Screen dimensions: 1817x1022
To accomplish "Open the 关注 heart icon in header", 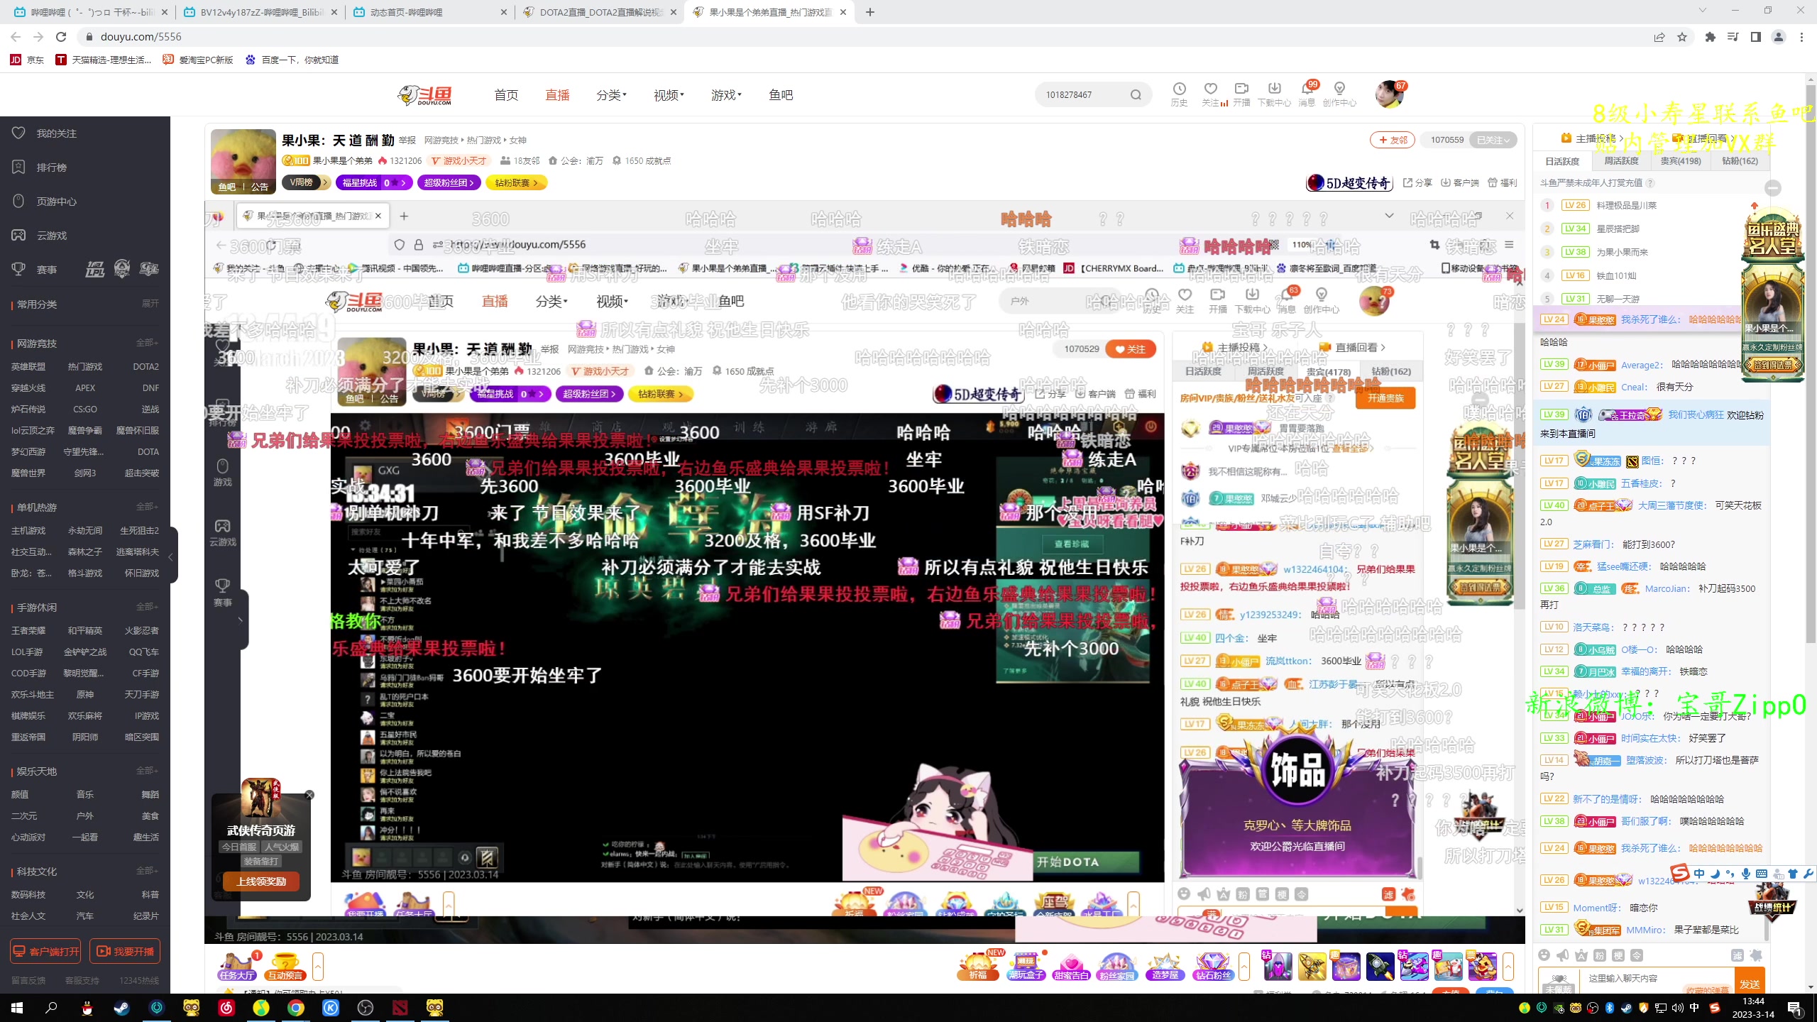I will click(1211, 89).
